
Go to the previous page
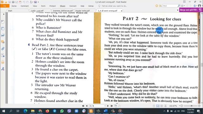(87, 106)
